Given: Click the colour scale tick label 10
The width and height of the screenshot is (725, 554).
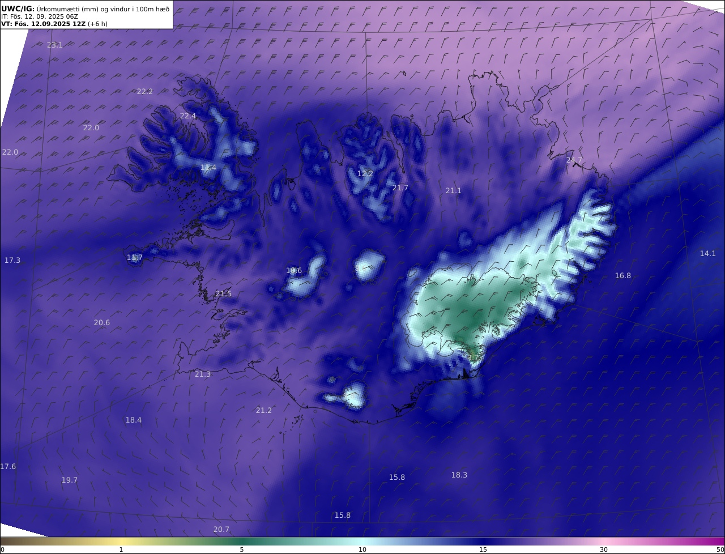Looking at the screenshot, I should (x=362, y=549).
